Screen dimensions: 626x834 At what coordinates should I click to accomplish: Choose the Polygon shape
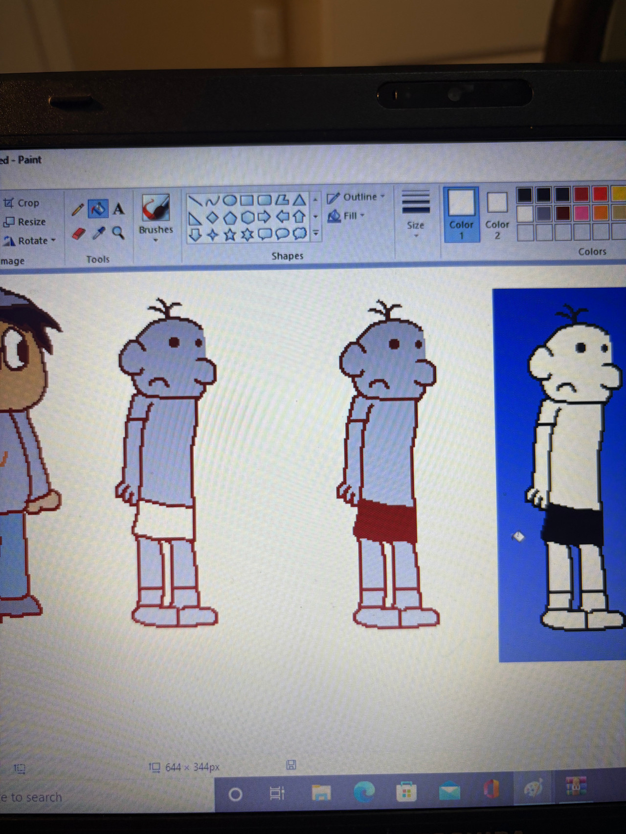pos(282,199)
